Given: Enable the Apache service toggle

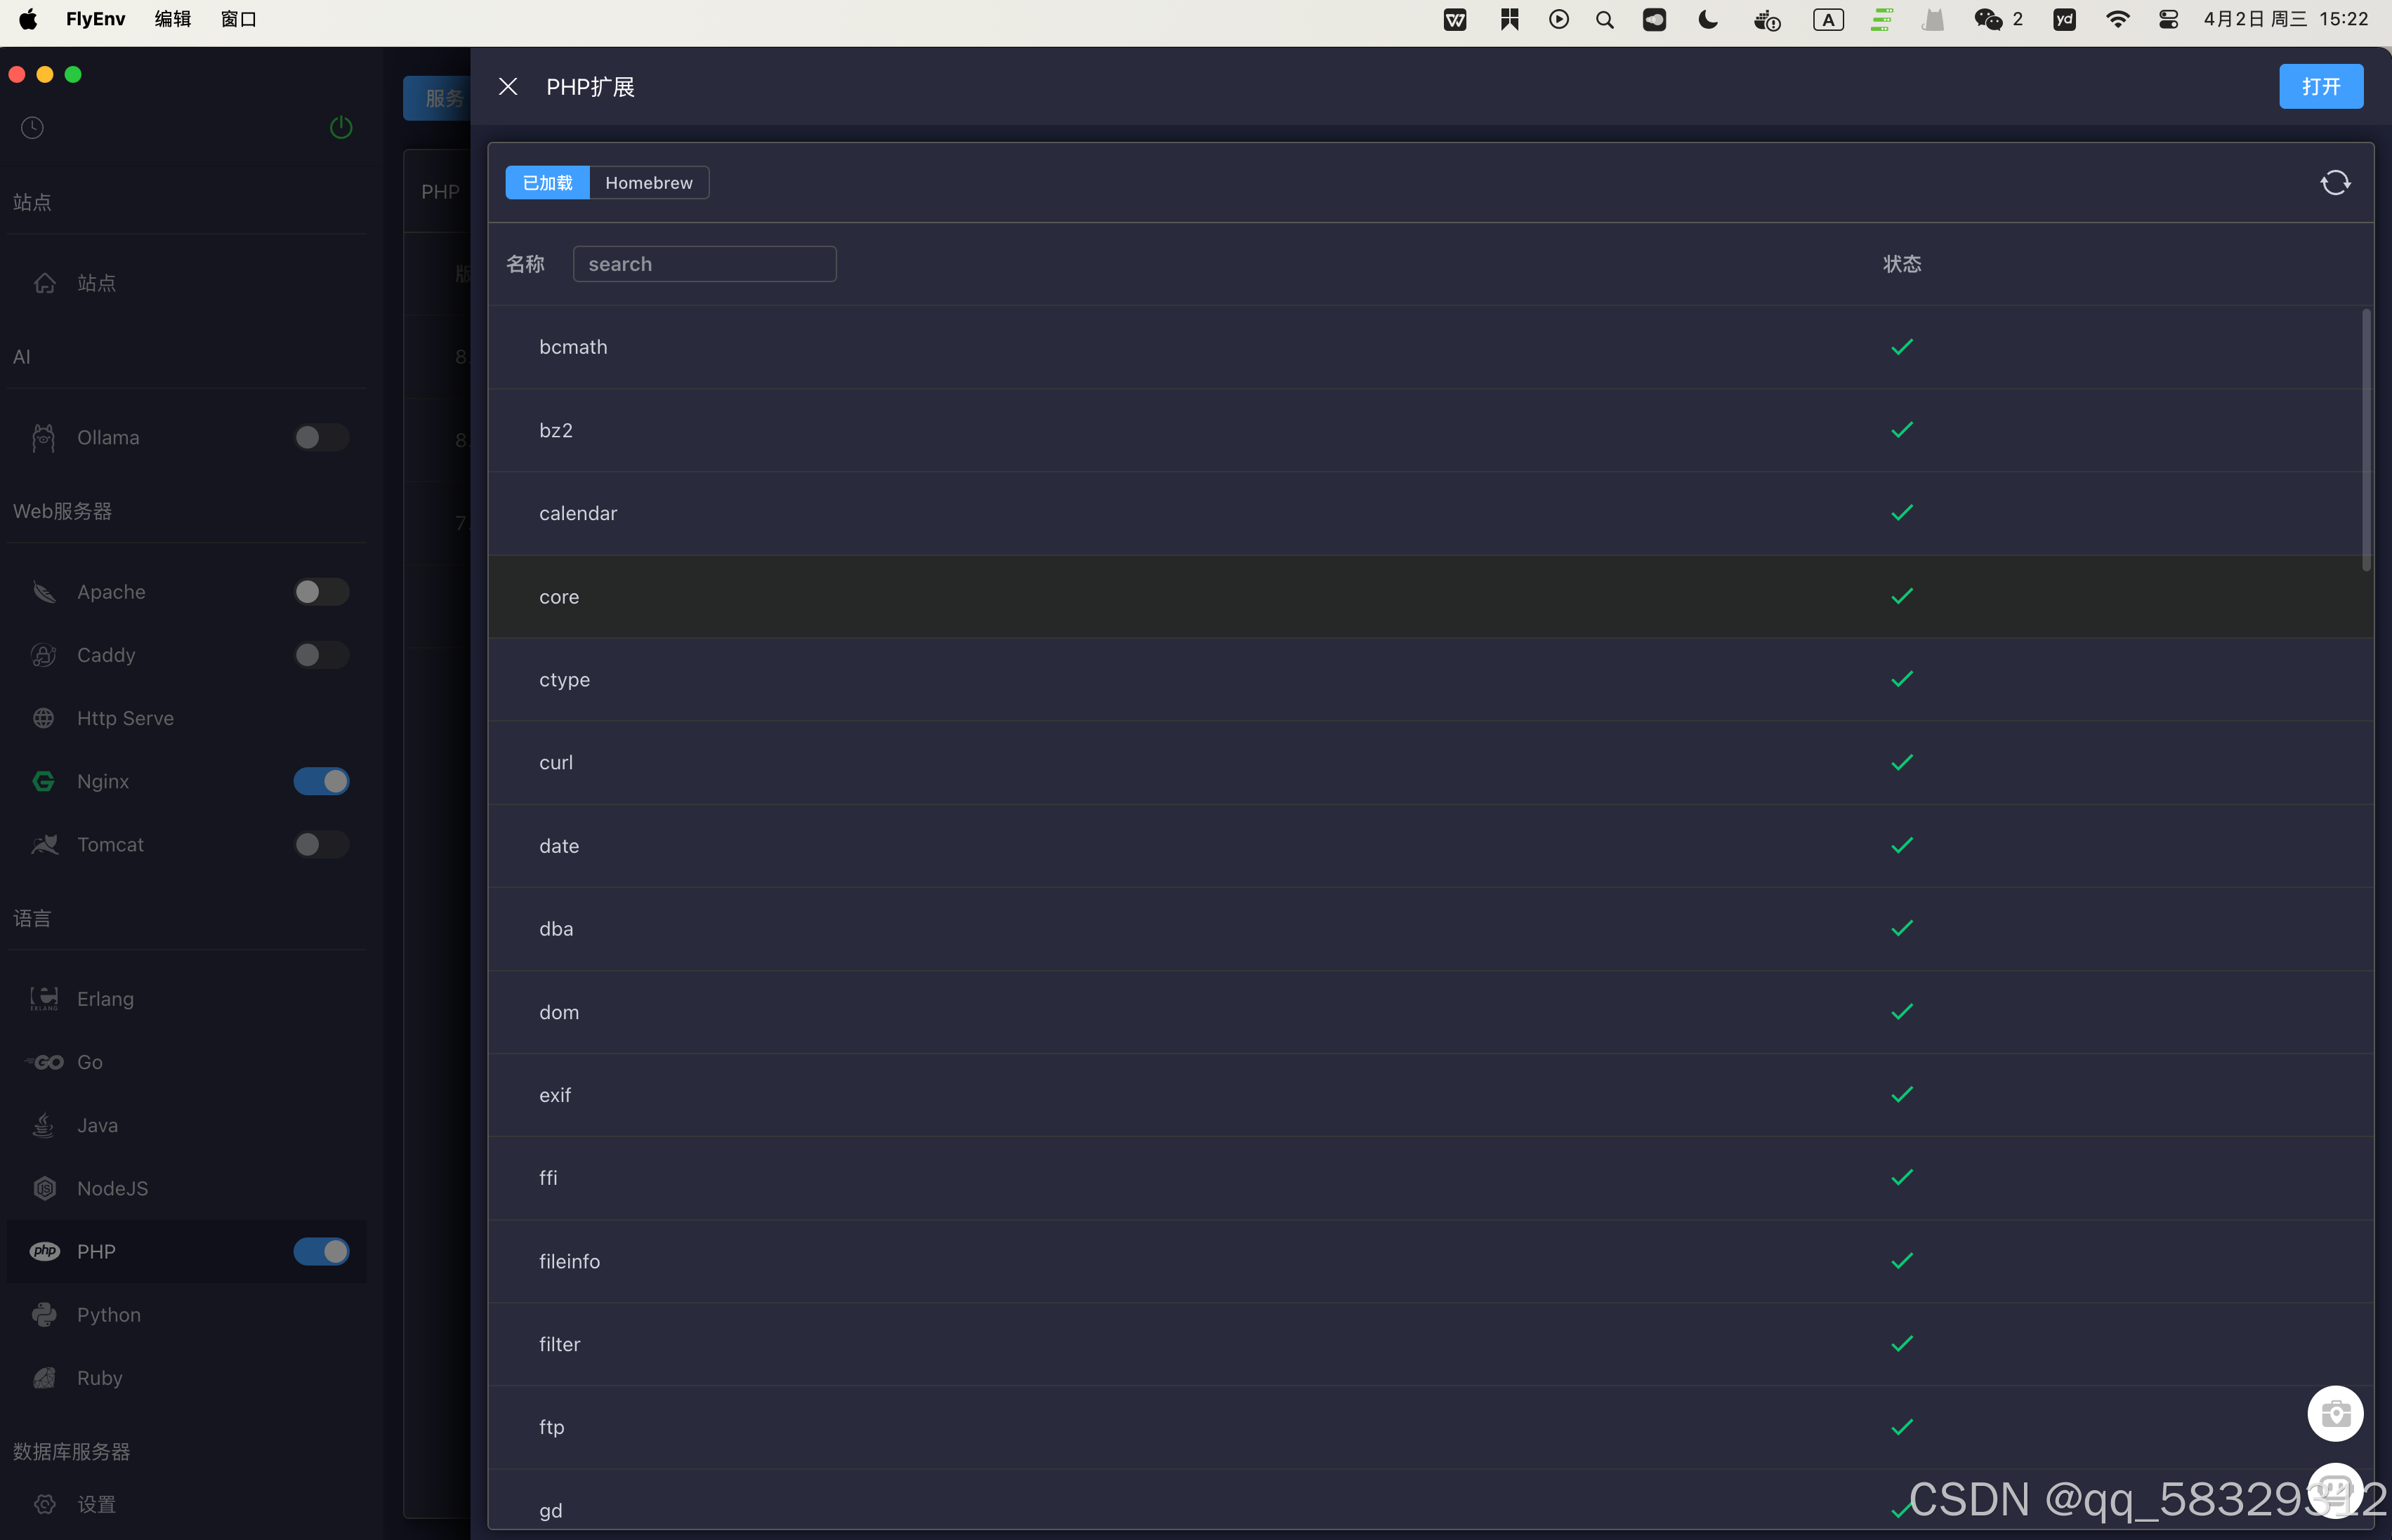Looking at the screenshot, I should click(x=321, y=592).
